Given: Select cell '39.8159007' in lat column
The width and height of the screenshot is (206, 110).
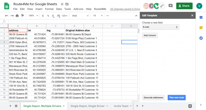Looking at the screenshot, I should [37, 54].
